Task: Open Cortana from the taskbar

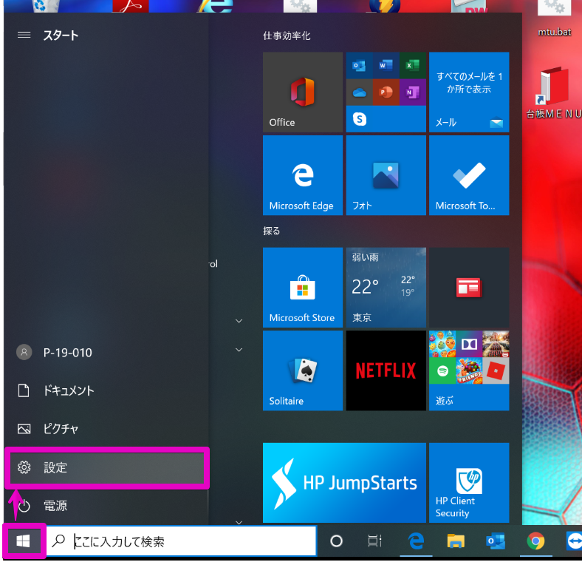Action: point(336,541)
